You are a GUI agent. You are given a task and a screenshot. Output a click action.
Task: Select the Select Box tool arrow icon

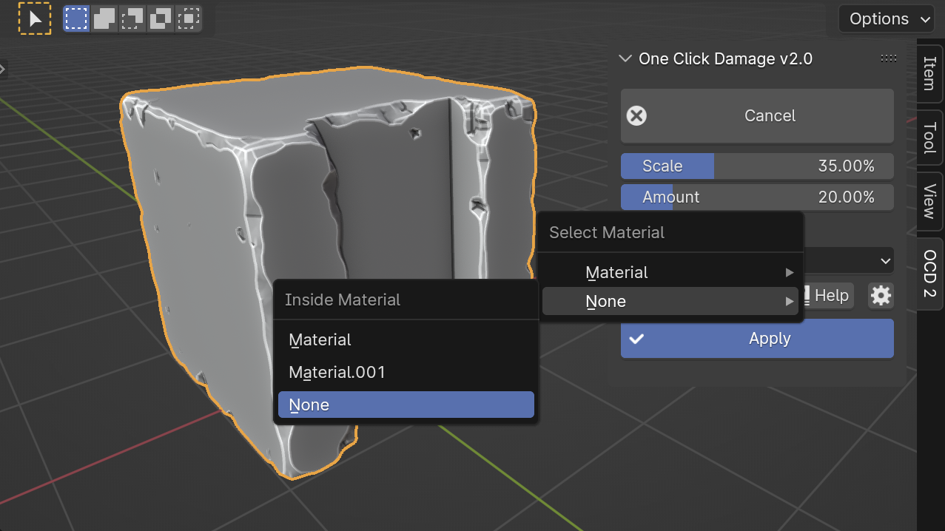[x=35, y=18]
